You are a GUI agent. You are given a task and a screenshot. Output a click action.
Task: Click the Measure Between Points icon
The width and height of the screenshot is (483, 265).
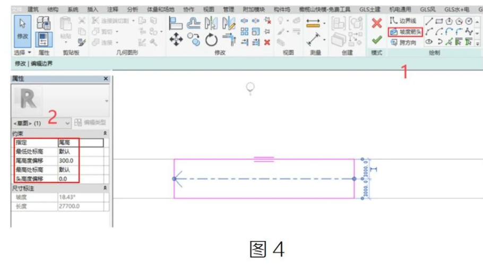[x=313, y=40]
